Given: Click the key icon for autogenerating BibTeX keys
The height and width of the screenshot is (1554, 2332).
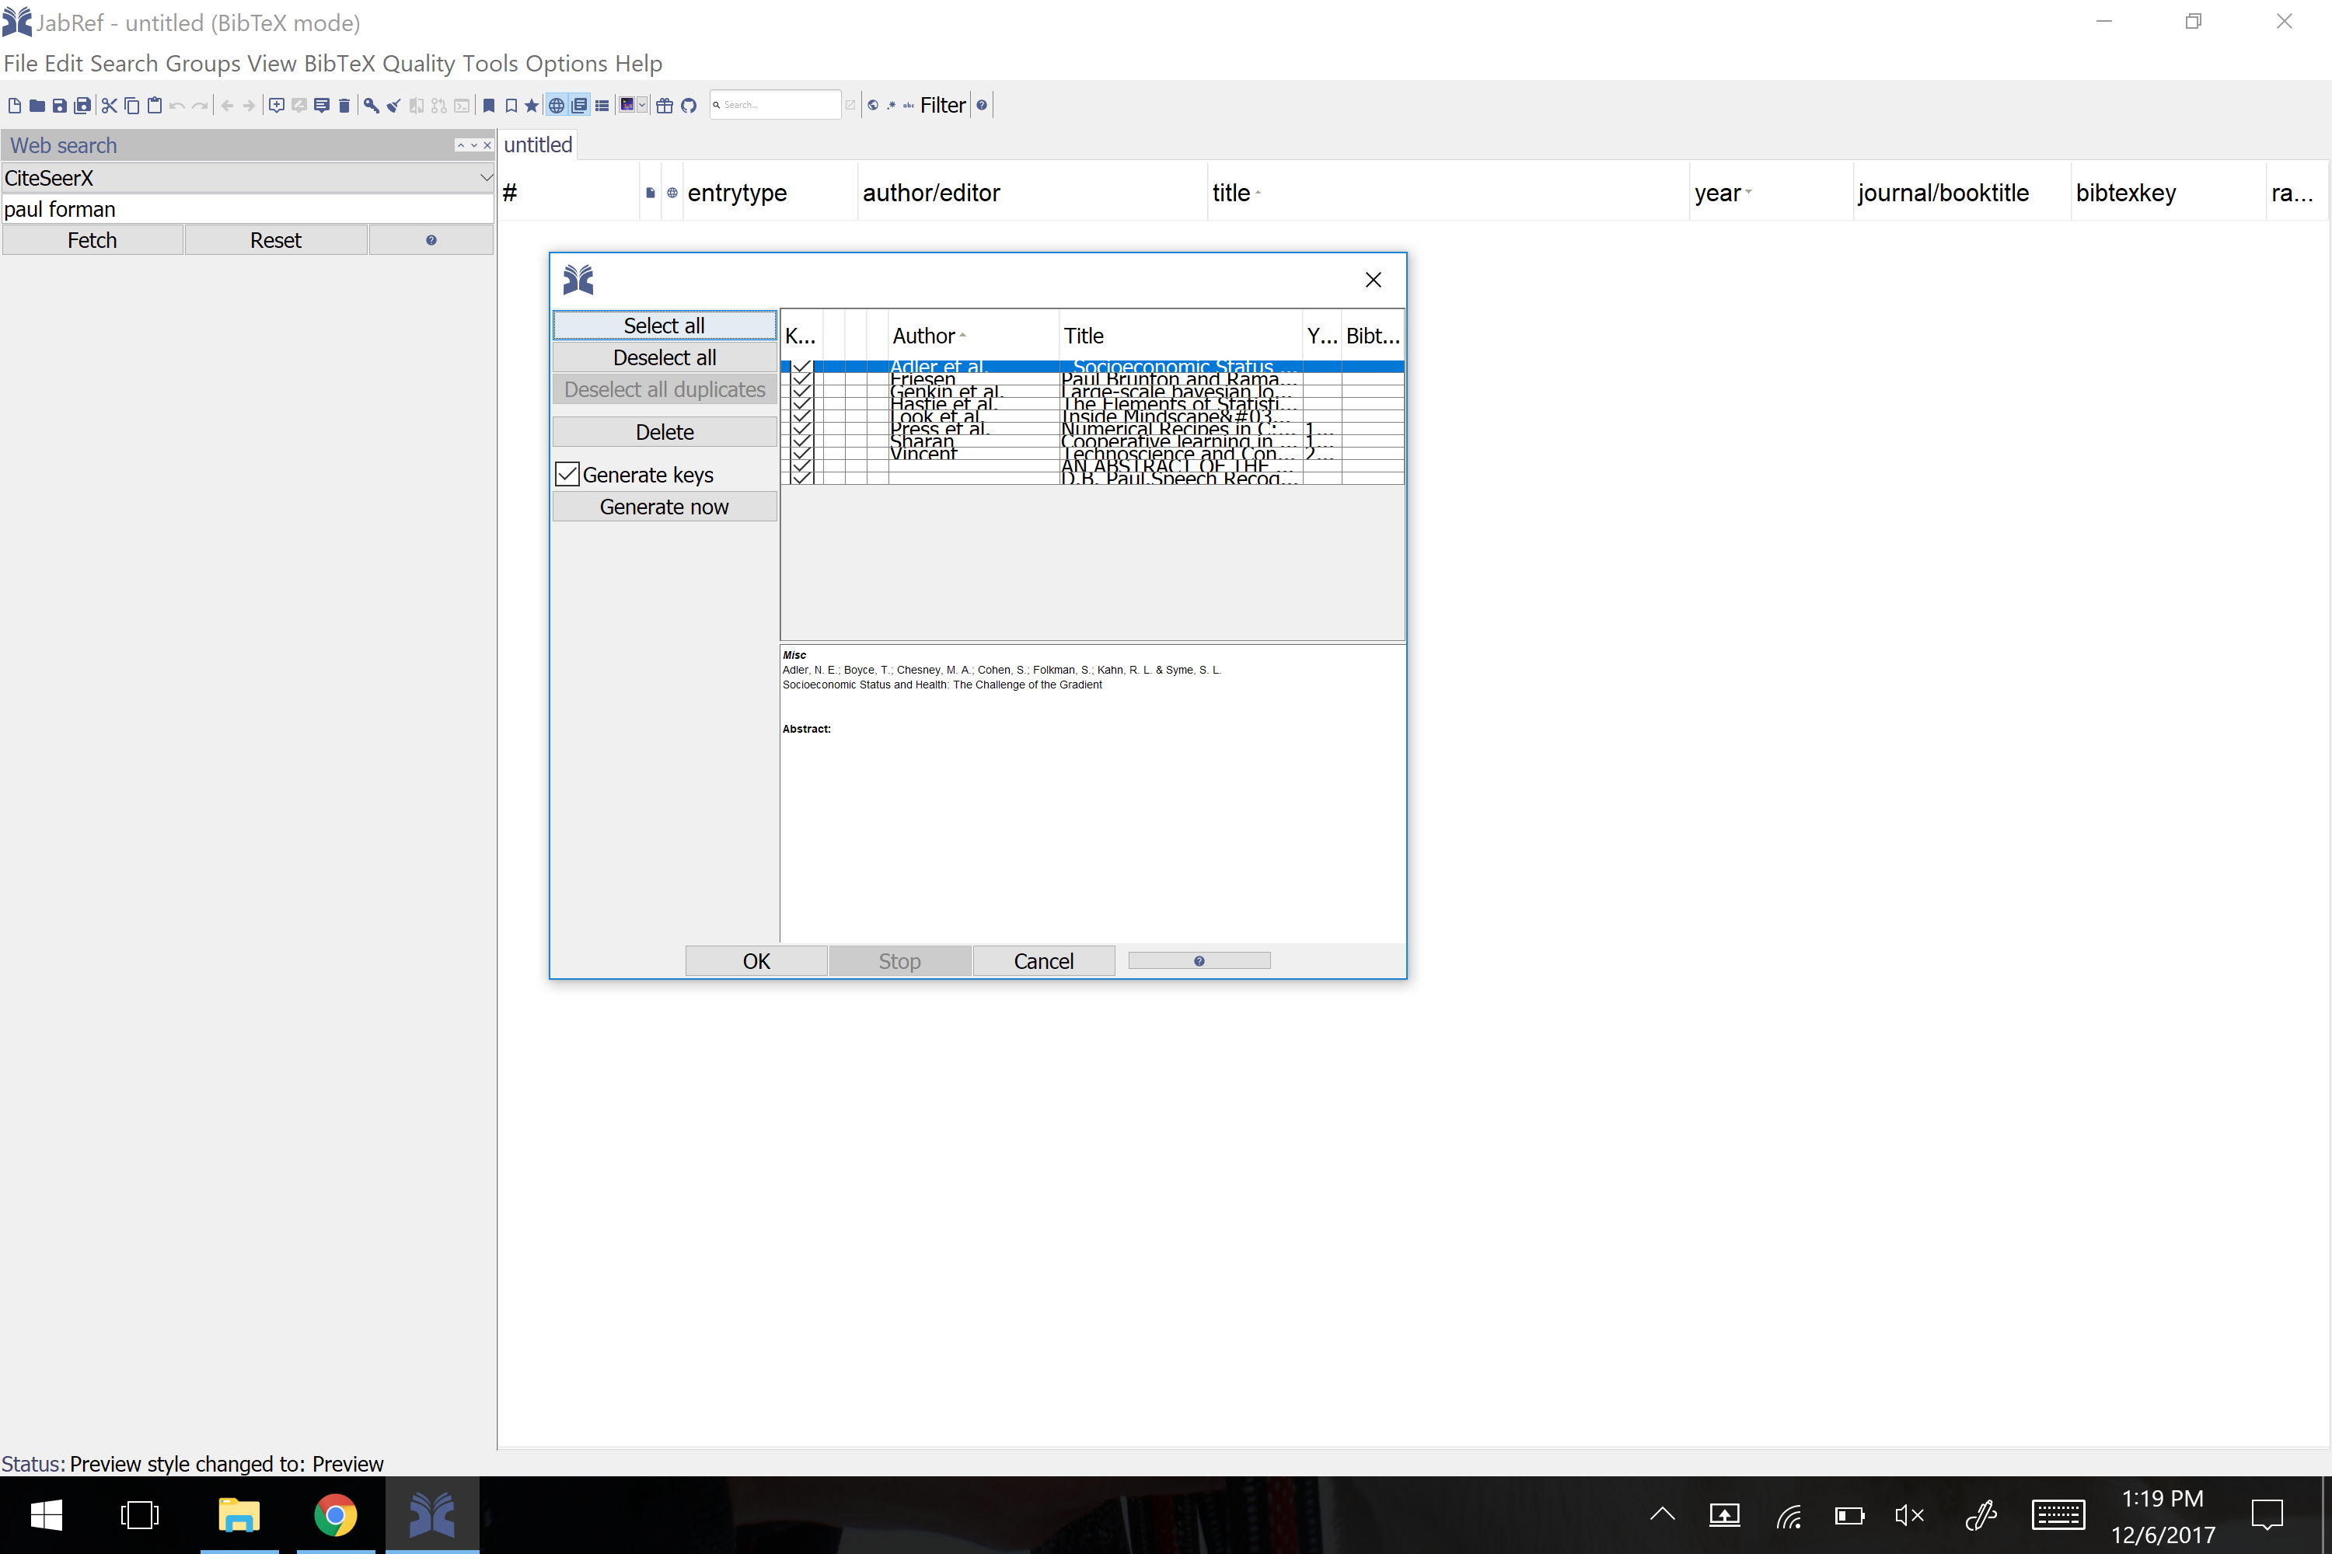Looking at the screenshot, I should 371,105.
